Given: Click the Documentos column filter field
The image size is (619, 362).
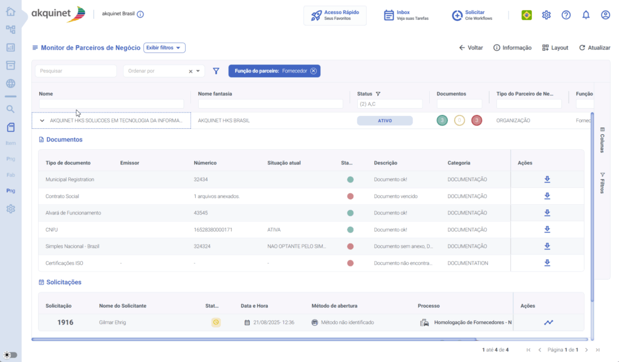Looking at the screenshot, I should [459, 104].
